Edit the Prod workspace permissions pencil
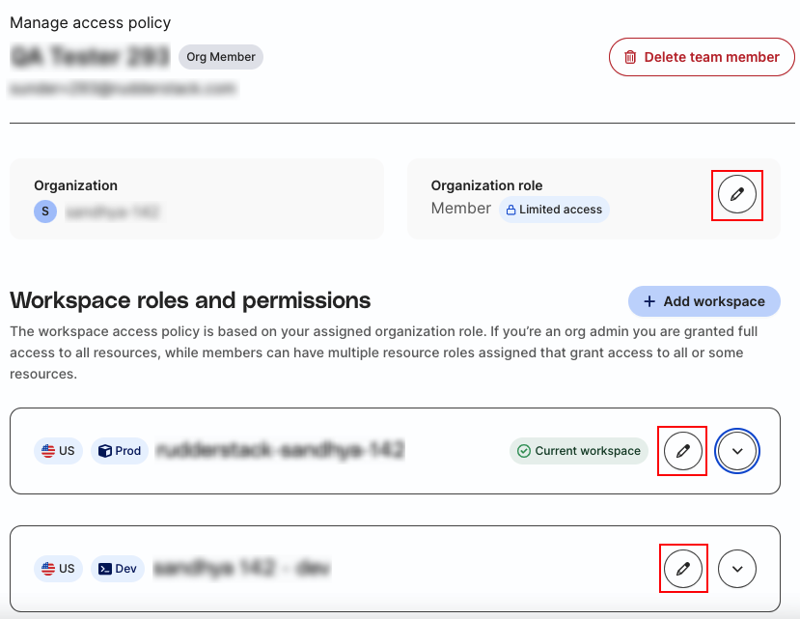Viewport: 800px width, 619px height. pyautogui.click(x=682, y=451)
